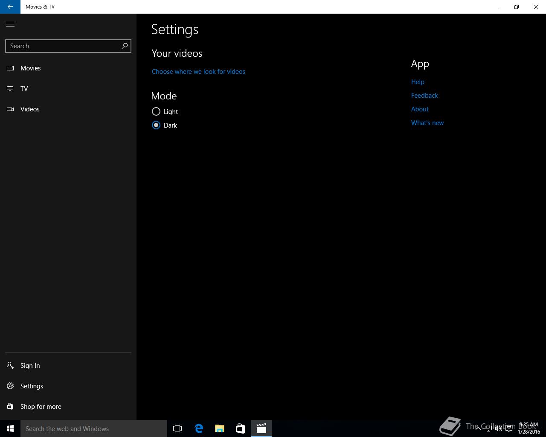The image size is (546, 437).
Task: Open the Action Center notifications icon
Action: coord(509,428)
